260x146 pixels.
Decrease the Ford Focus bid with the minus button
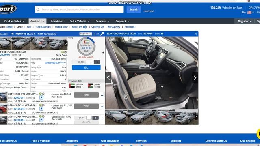click(x=89, y=118)
